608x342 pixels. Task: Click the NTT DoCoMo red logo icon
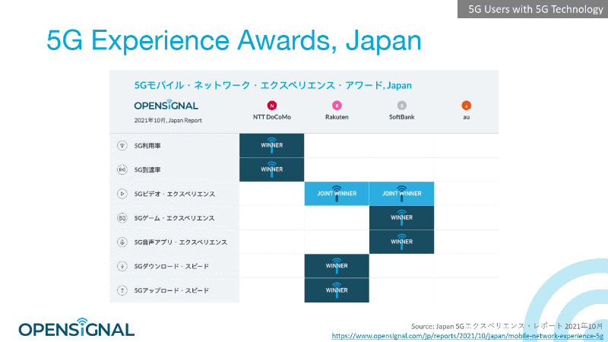pos(272,106)
